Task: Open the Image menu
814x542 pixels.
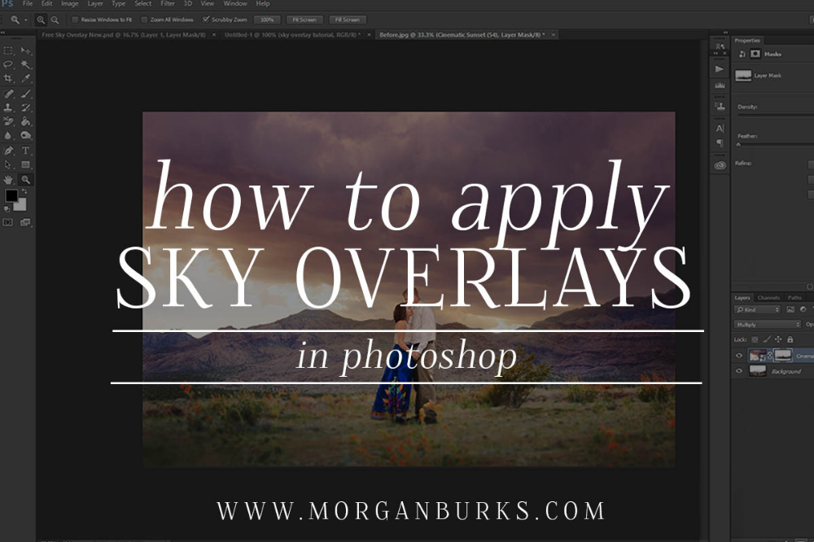Action: point(69,3)
